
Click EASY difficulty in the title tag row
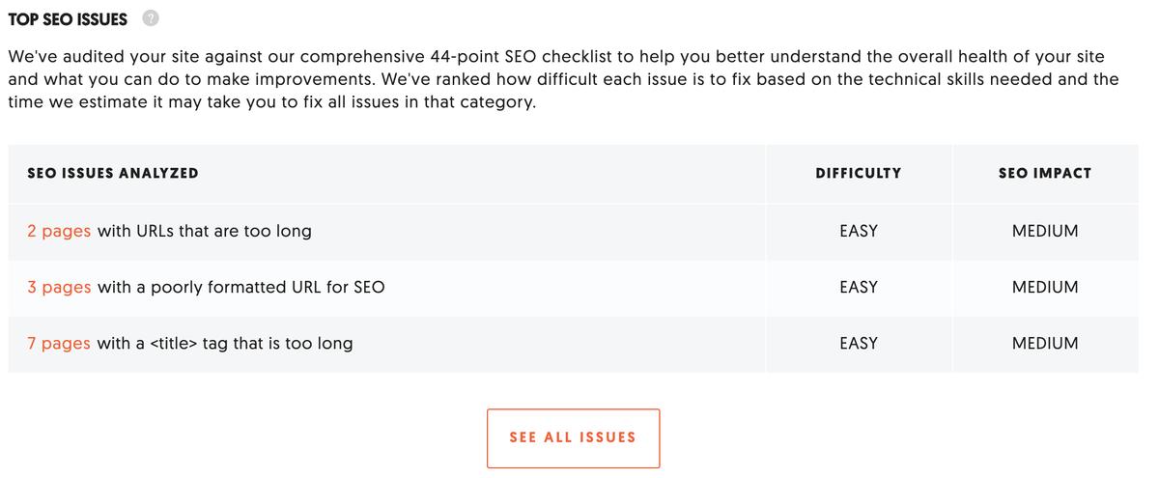coord(858,344)
